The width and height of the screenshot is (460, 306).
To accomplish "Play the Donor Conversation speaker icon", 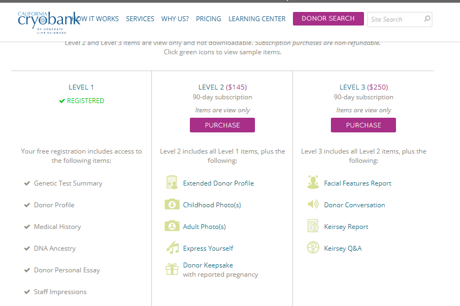I will coord(313,205).
